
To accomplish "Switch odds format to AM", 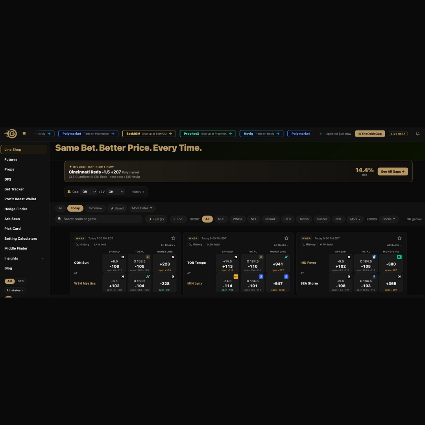I will 10,281.
